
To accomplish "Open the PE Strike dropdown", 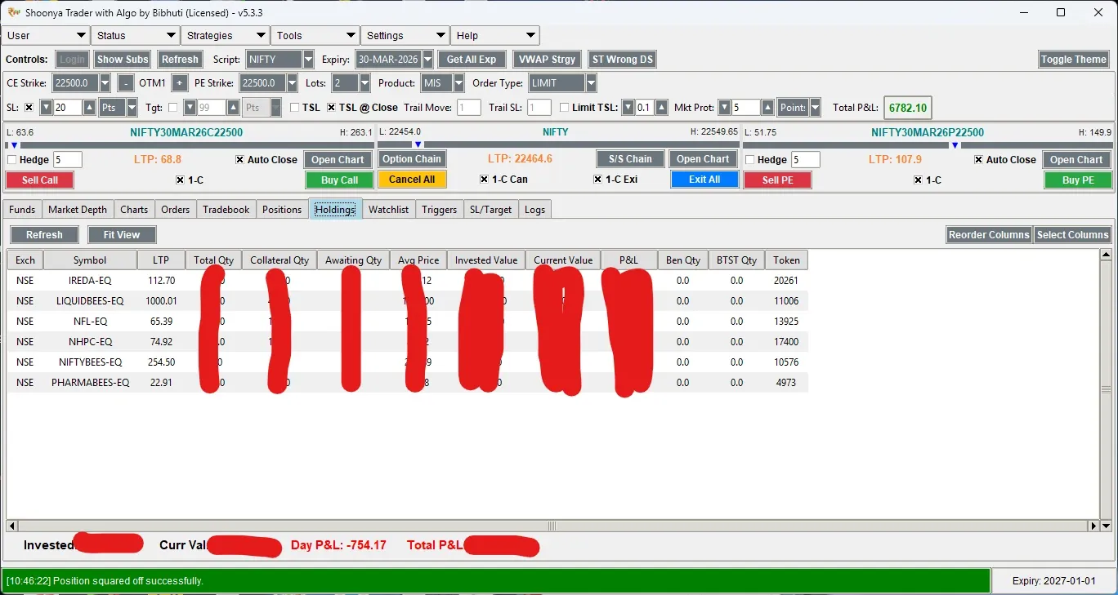I will 293,83.
